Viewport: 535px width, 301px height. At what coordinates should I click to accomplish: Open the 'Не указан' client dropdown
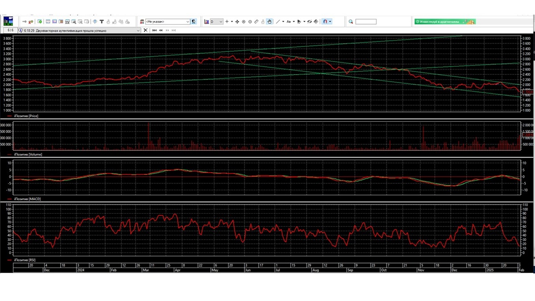(188, 21)
